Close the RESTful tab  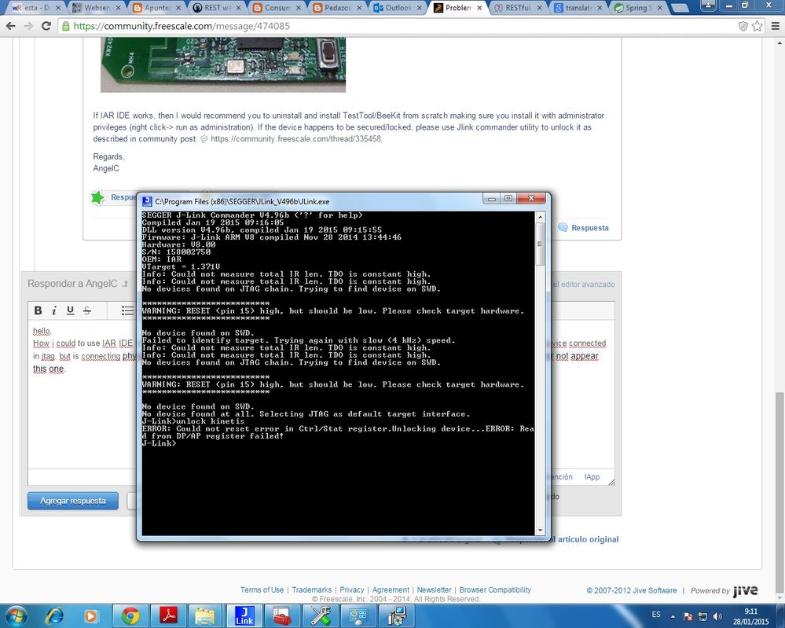click(539, 8)
